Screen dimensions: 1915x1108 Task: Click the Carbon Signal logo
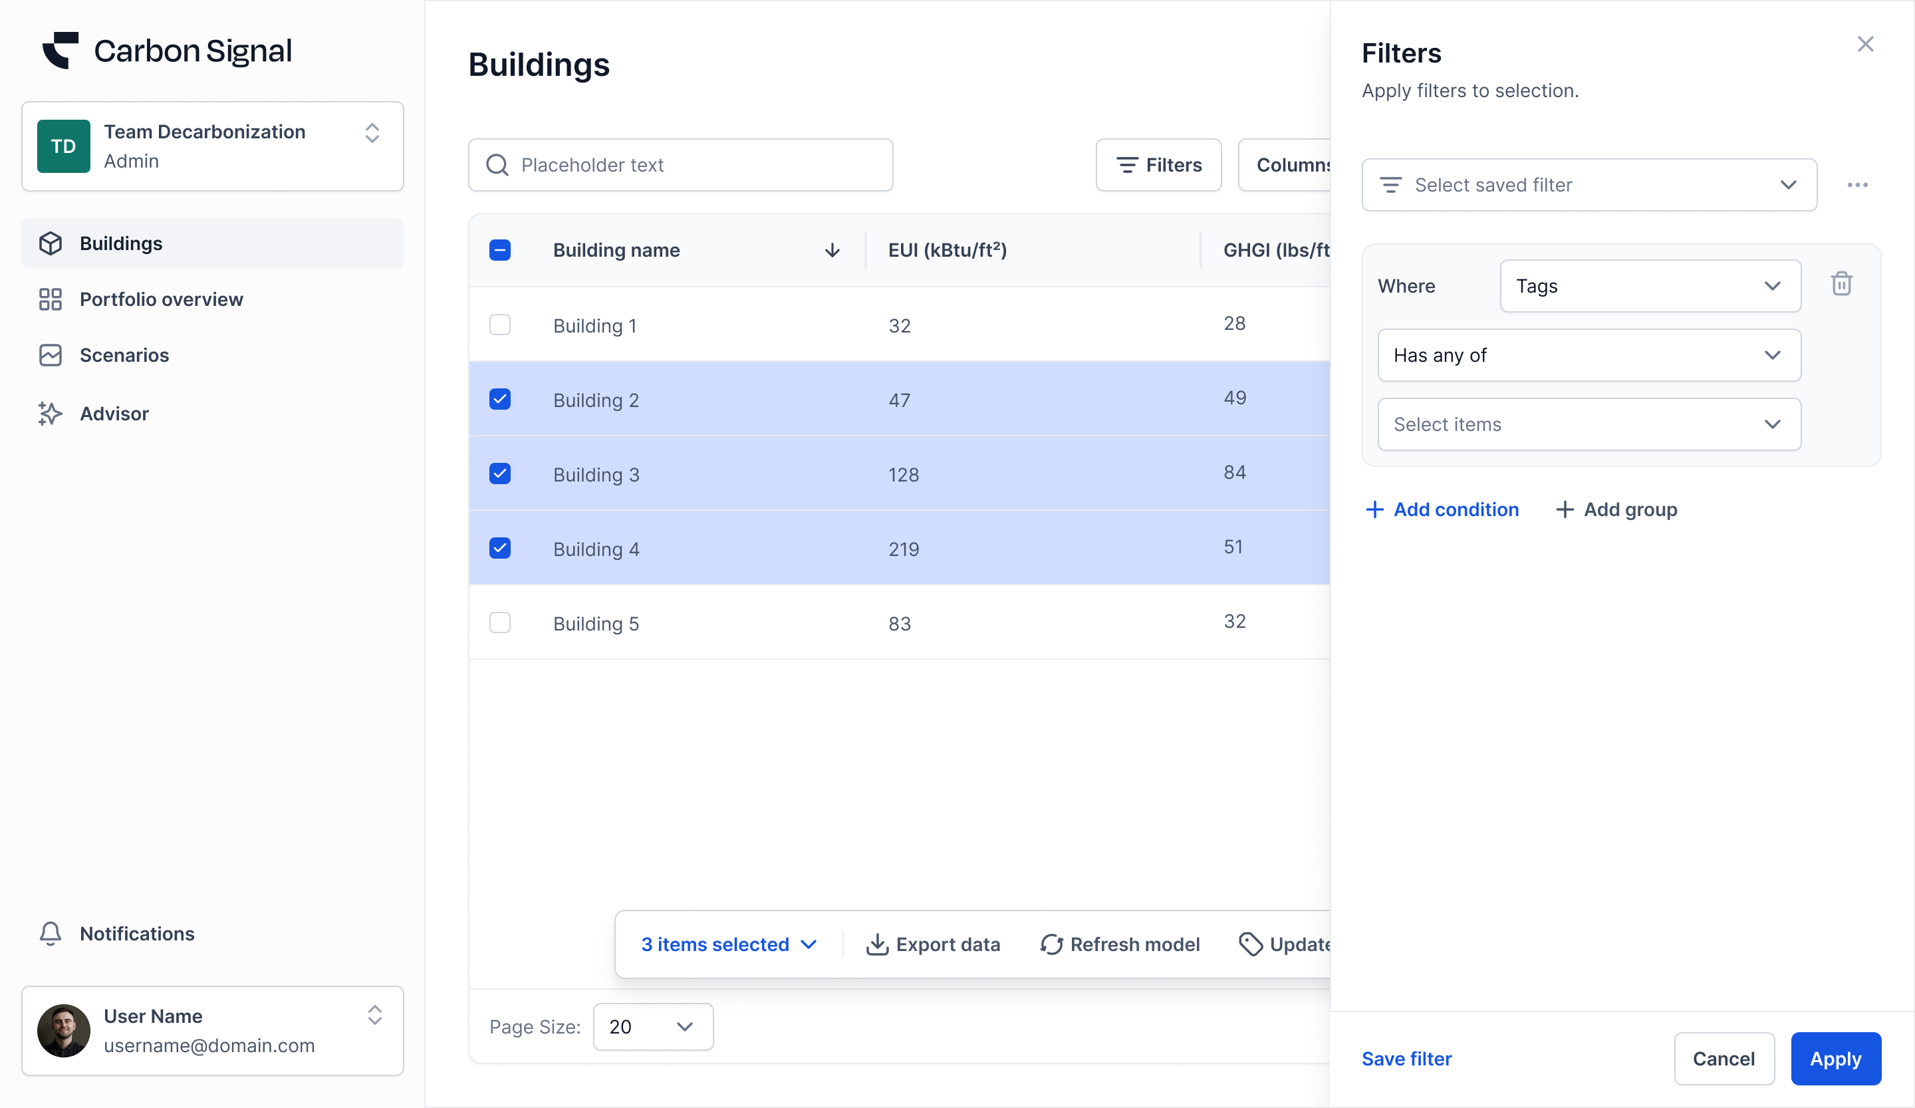pyautogui.click(x=61, y=50)
